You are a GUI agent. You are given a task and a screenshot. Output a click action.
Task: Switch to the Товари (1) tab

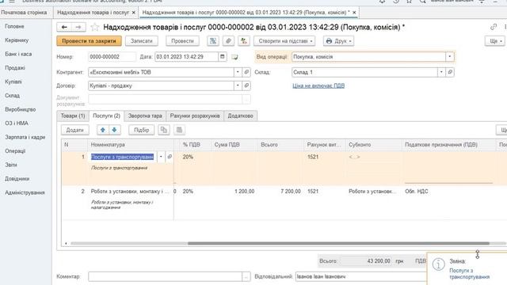click(x=73, y=116)
